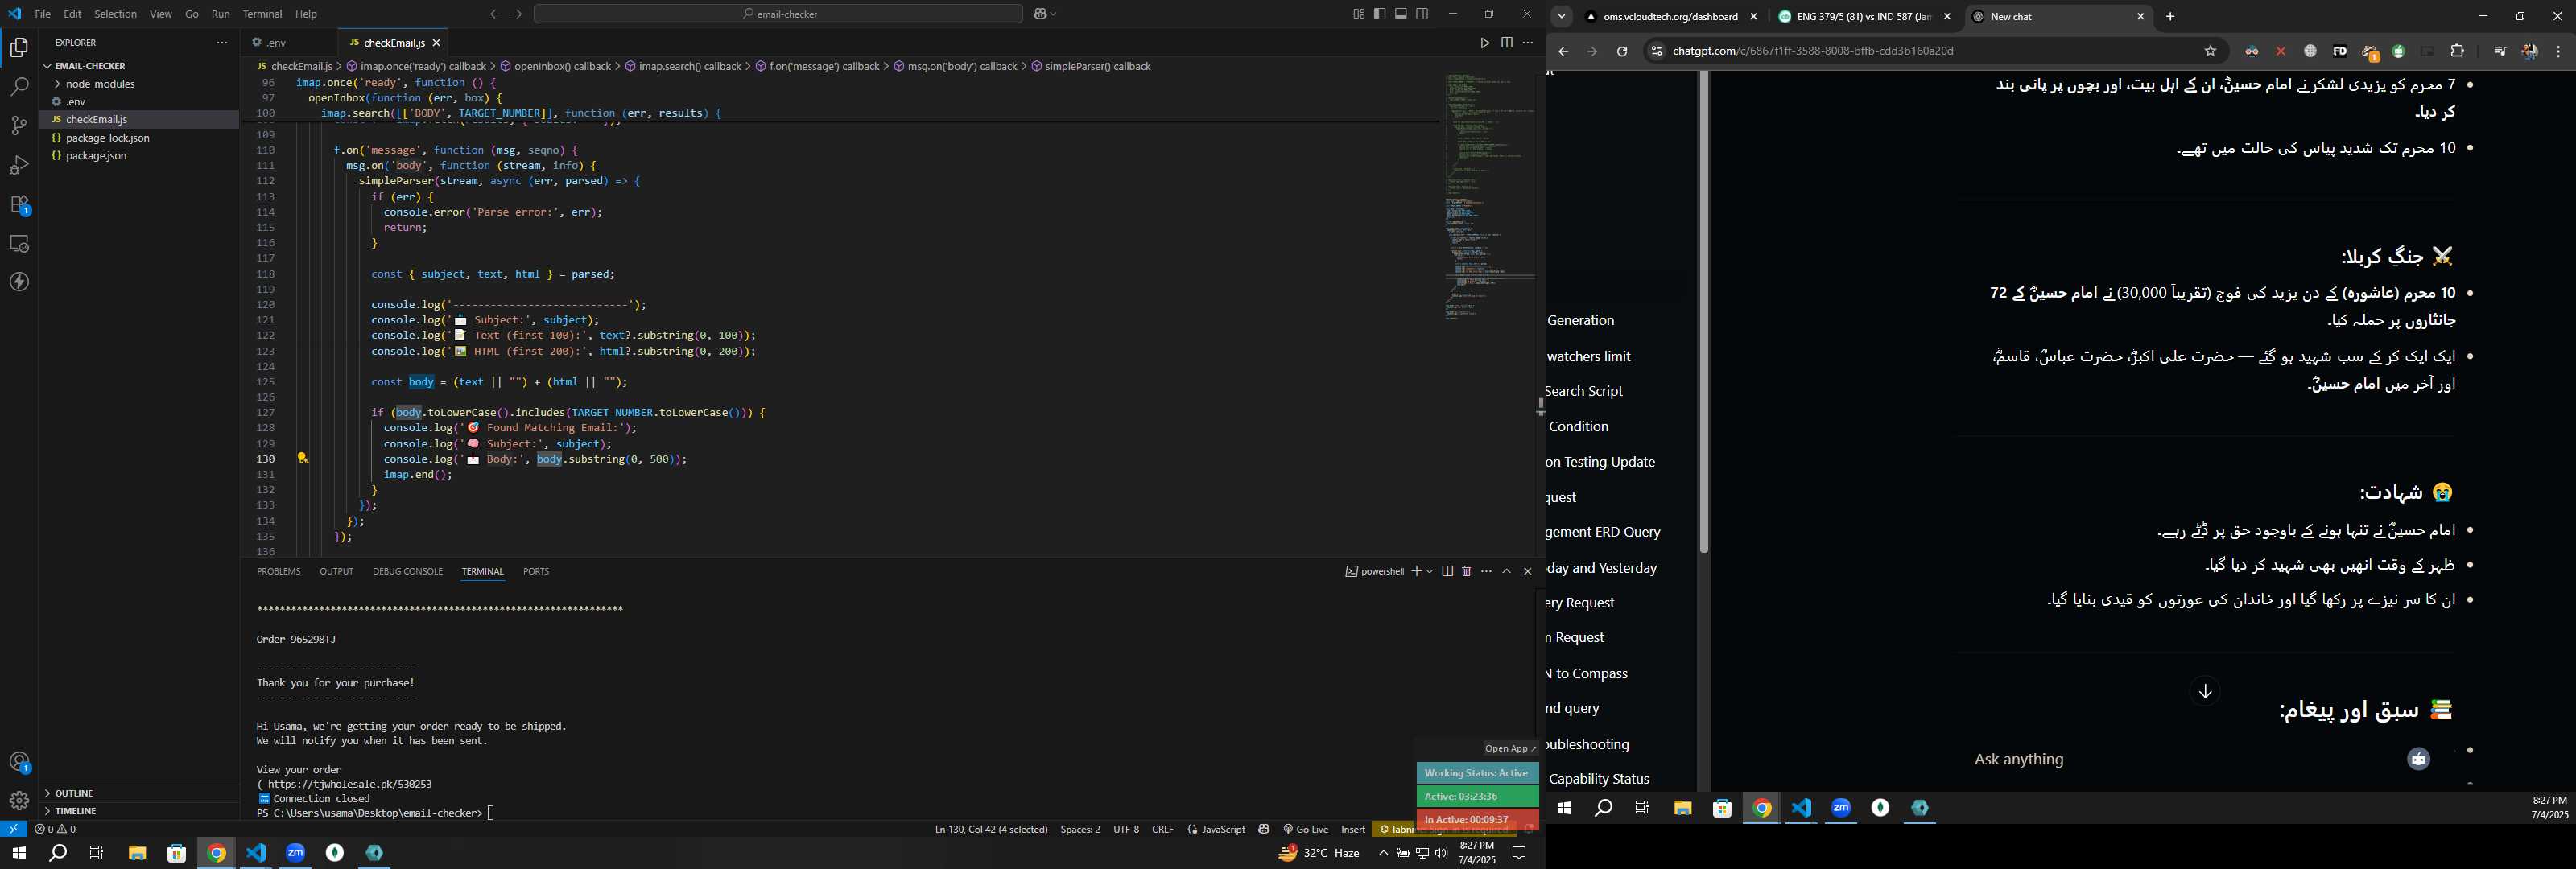2576x869 pixels.
Task: Switch to the .env editor tab
Action: [x=277, y=43]
